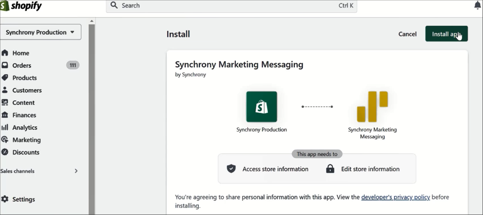Click the Customers person icon
The width and height of the screenshot is (483, 215).
[5, 90]
